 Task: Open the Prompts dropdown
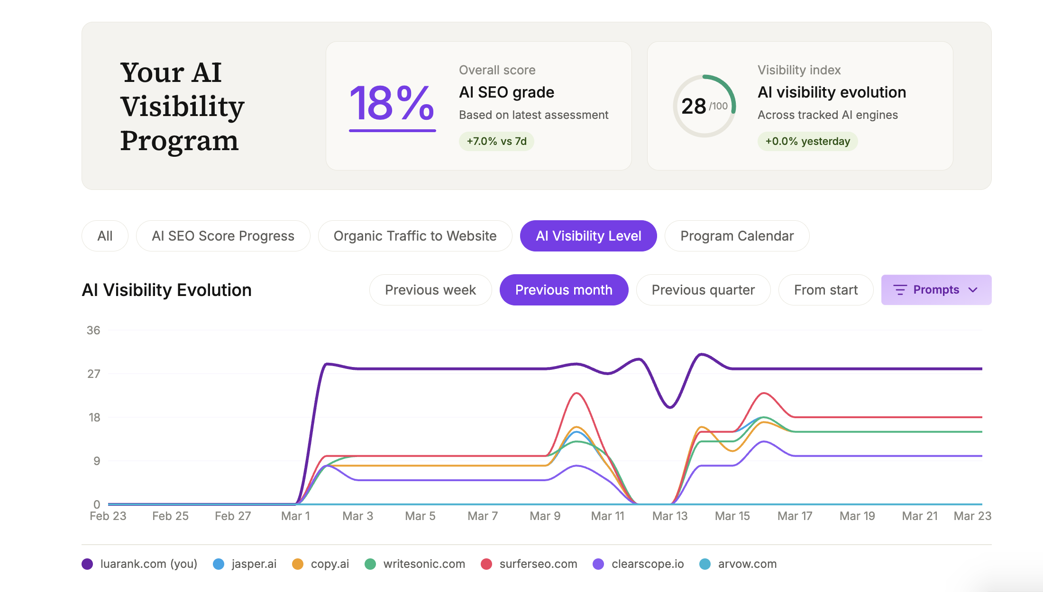pyautogui.click(x=936, y=290)
